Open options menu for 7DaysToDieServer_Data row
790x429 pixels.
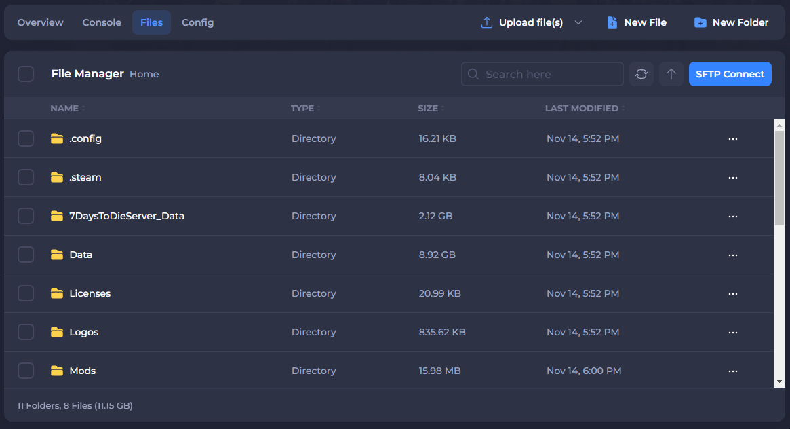[732, 216]
